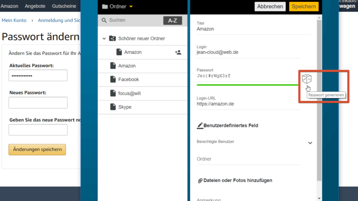Click the shared folder icon of Schöner neuer Ordner
Screen dimensions: 358x201
[x=112, y=38]
